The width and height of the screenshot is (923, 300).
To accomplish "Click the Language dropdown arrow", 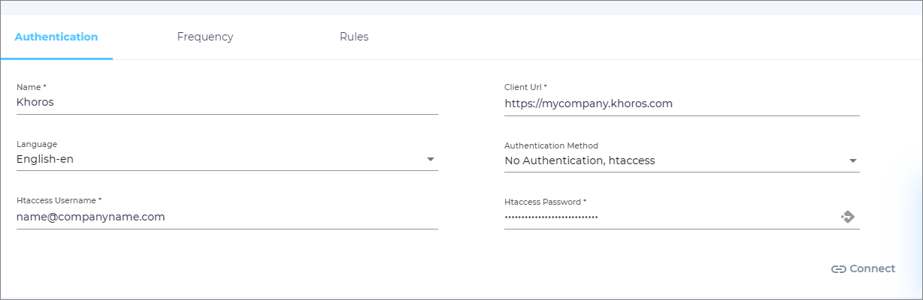I will click(x=431, y=159).
